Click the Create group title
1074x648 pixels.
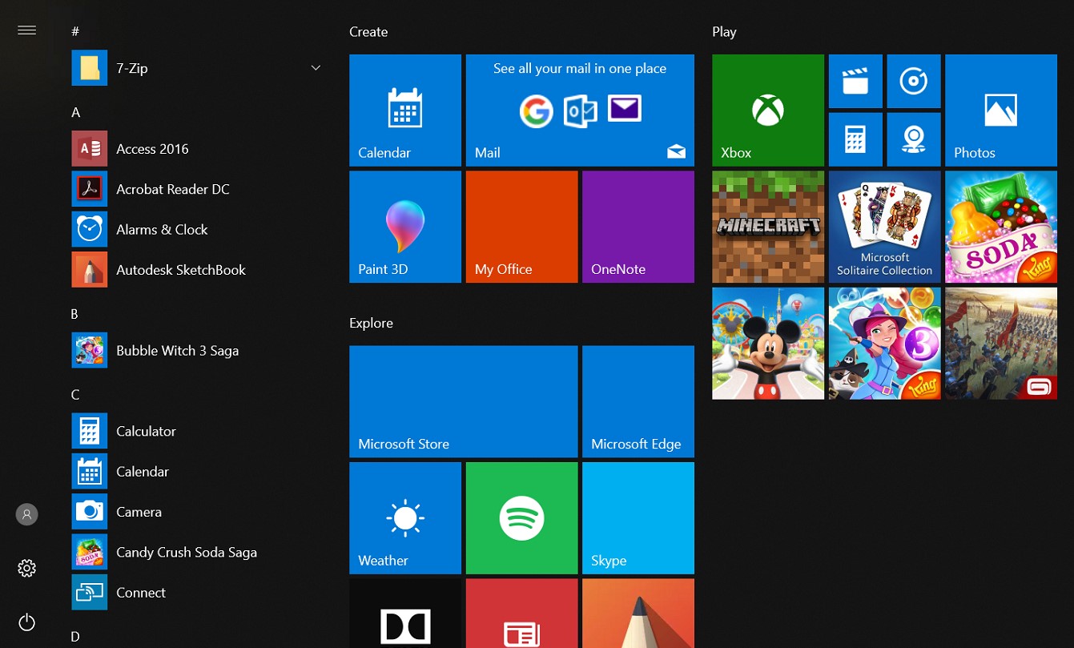(368, 32)
